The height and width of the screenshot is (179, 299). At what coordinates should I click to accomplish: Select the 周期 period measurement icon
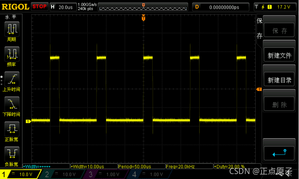pos(12,29)
